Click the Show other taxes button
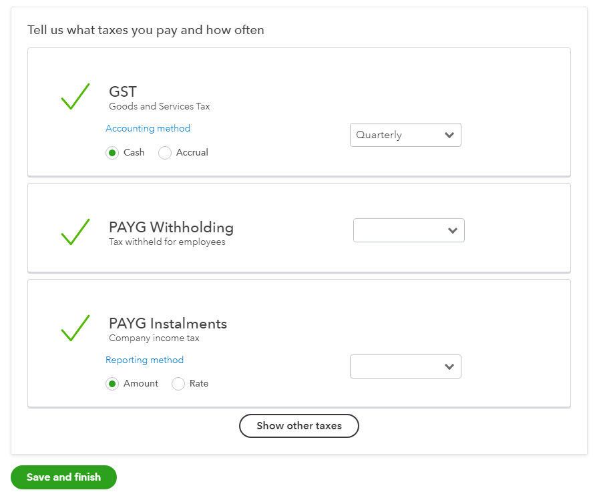The height and width of the screenshot is (494, 593). click(299, 426)
